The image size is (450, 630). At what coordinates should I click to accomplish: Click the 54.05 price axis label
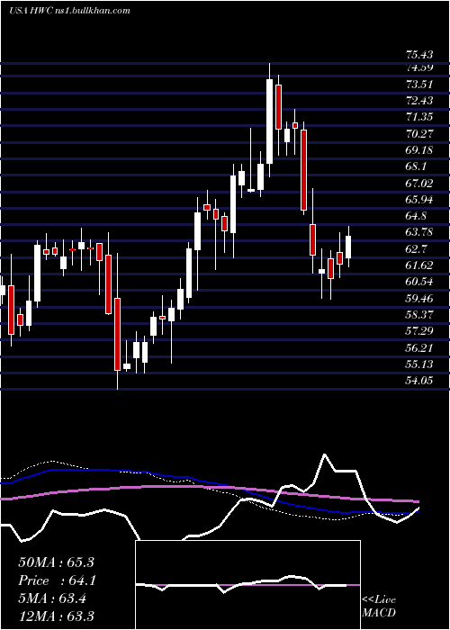click(419, 381)
